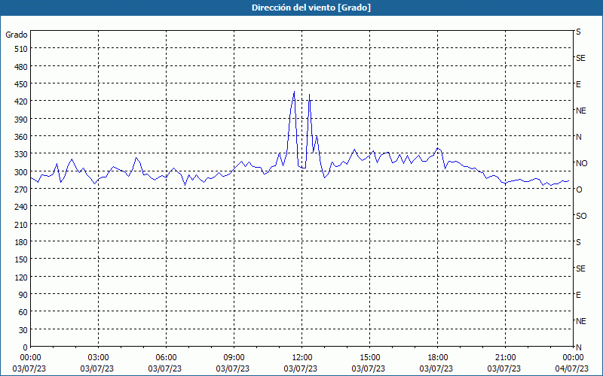Click the 'SO' compass label
This screenshot has width=603, height=376.
click(581, 216)
